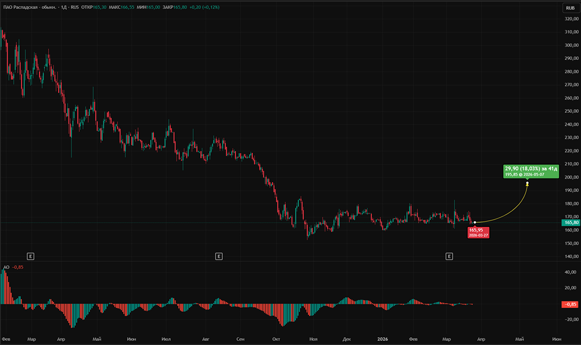The image size is (581, 345).
Task: Click the 20,00 AO scale label
Action: pos(571,288)
